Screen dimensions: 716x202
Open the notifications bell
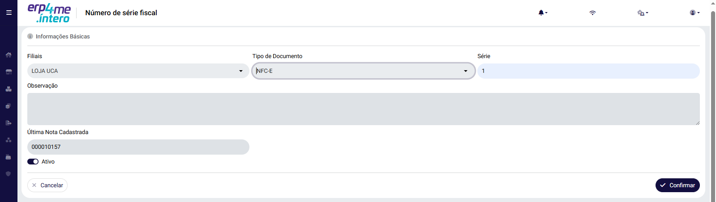[x=543, y=13]
